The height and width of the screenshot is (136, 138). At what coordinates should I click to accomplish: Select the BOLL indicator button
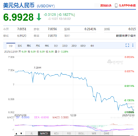click(82, 133)
